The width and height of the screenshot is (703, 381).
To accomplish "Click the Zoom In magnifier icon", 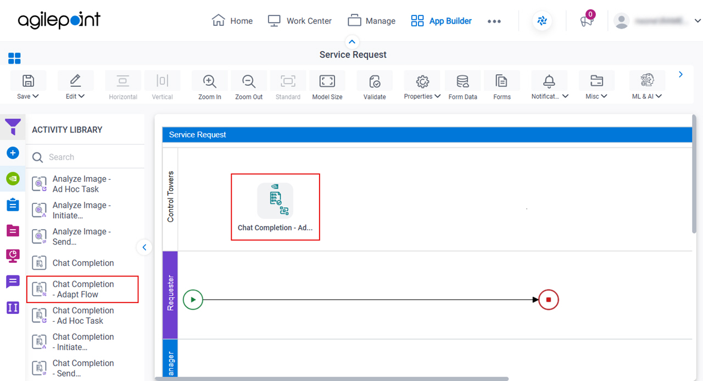I will [209, 81].
